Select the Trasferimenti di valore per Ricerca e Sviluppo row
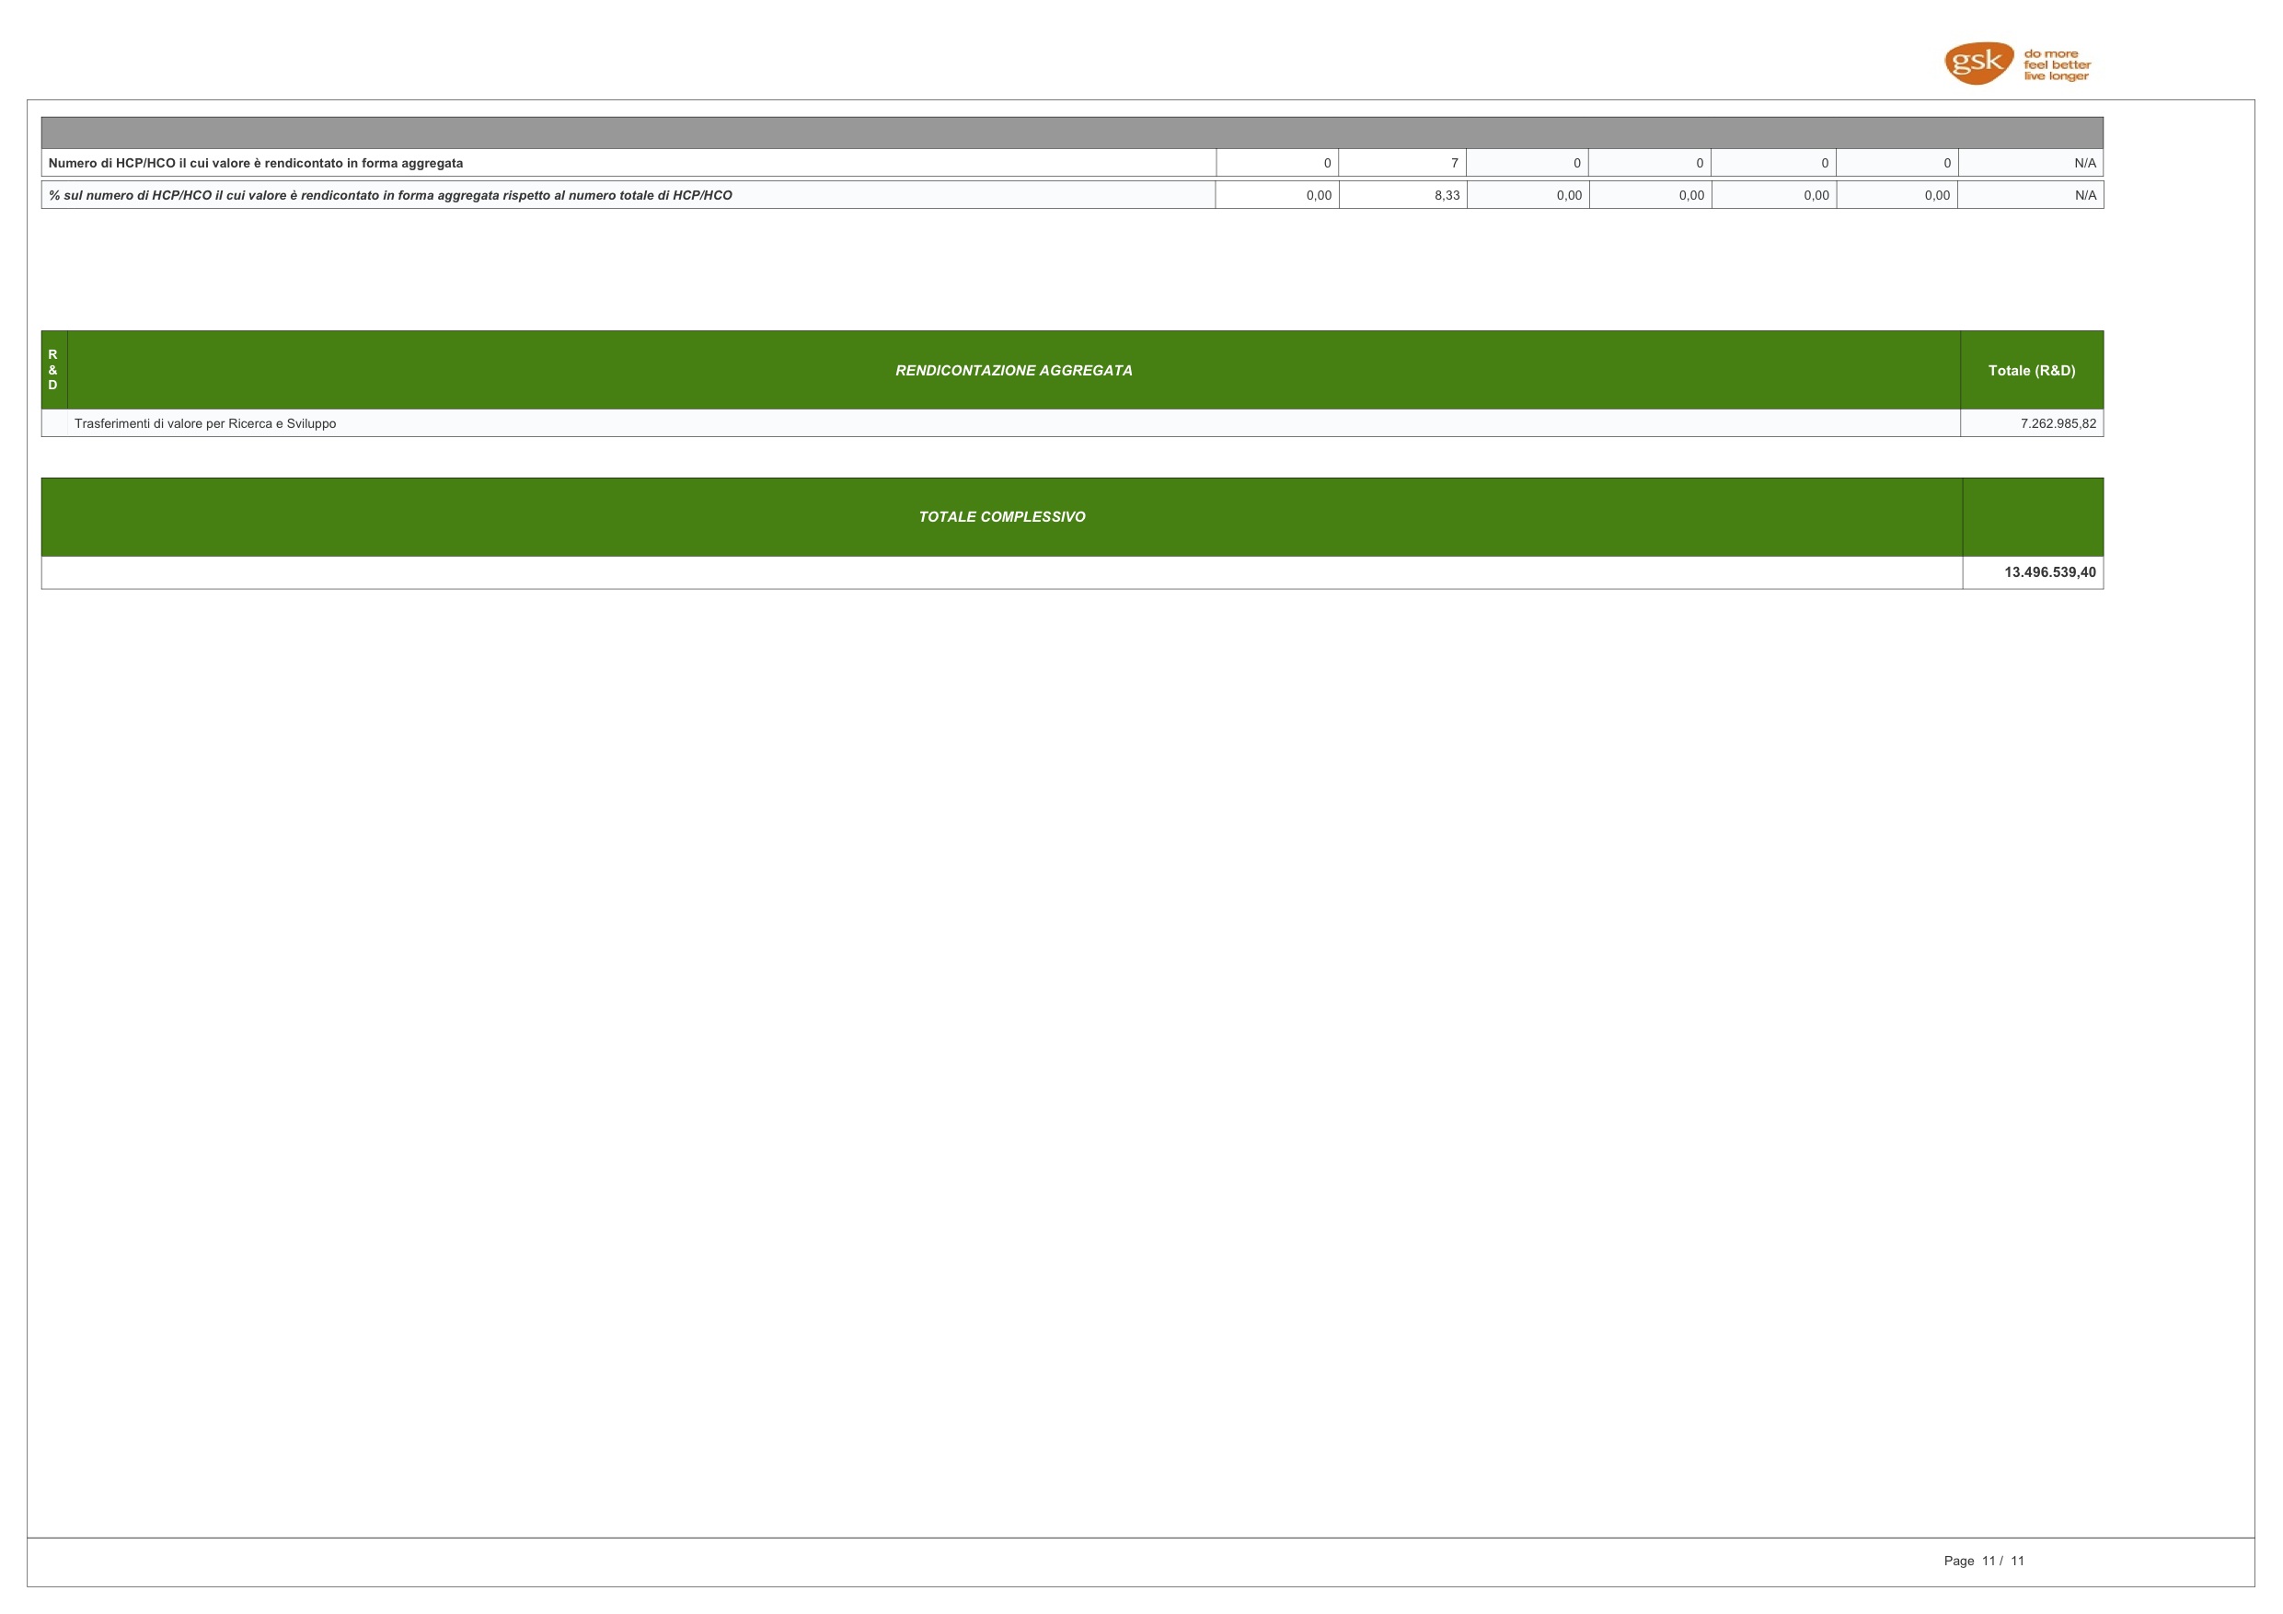The height and width of the screenshot is (1614, 2283). [x=205, y=423]
